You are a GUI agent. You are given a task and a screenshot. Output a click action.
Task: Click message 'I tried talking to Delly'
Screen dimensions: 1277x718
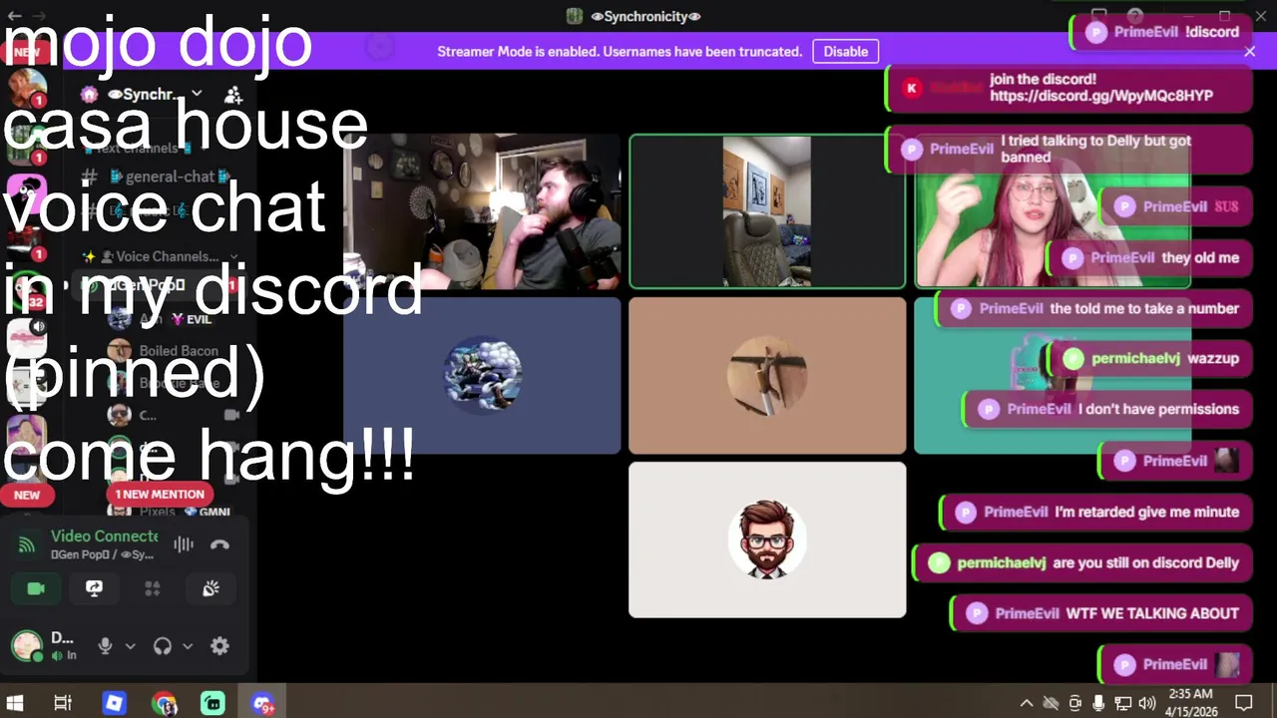(x=1069, y=149)
